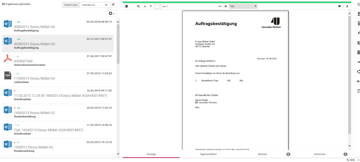
Task: Delete document using trash icon
Action: coord(359,52)
